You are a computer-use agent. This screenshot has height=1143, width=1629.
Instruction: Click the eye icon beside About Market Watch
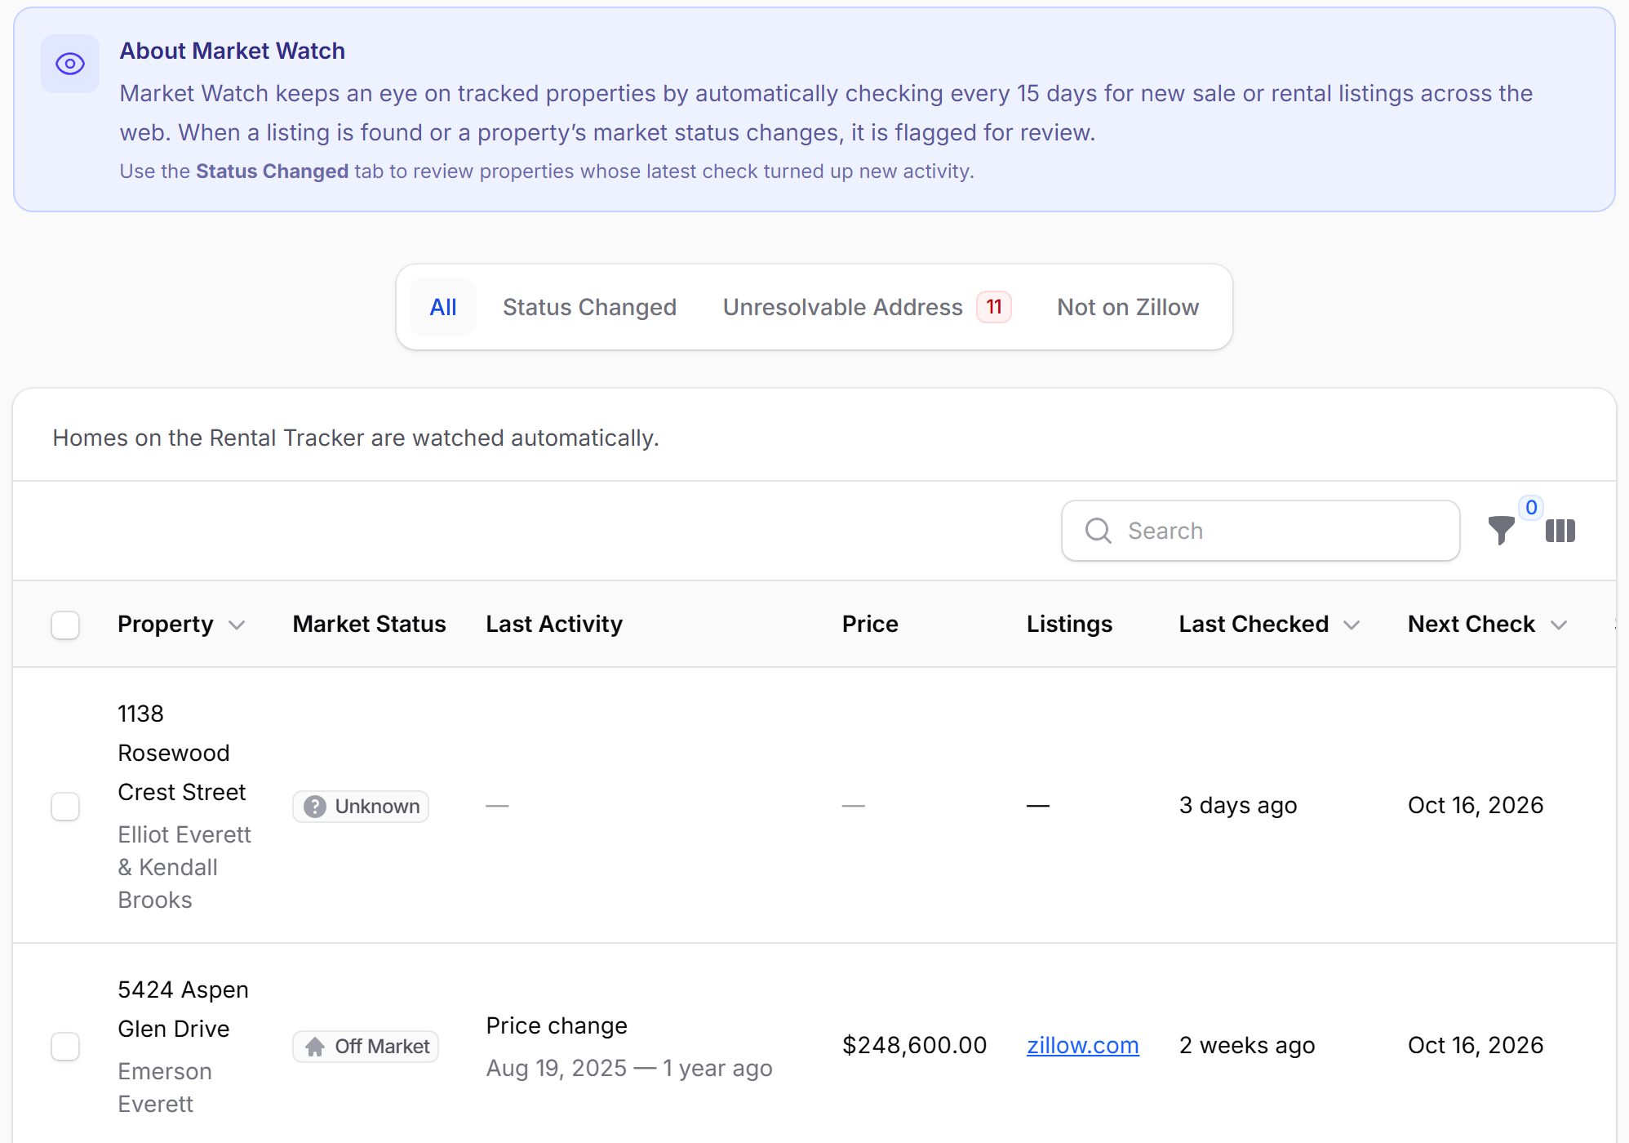(70, 64)
